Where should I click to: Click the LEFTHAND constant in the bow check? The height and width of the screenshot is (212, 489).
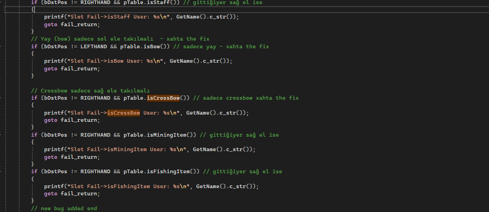[94, 46]
